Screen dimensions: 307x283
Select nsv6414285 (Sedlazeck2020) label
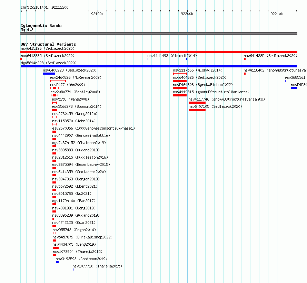tap(270, 56)
